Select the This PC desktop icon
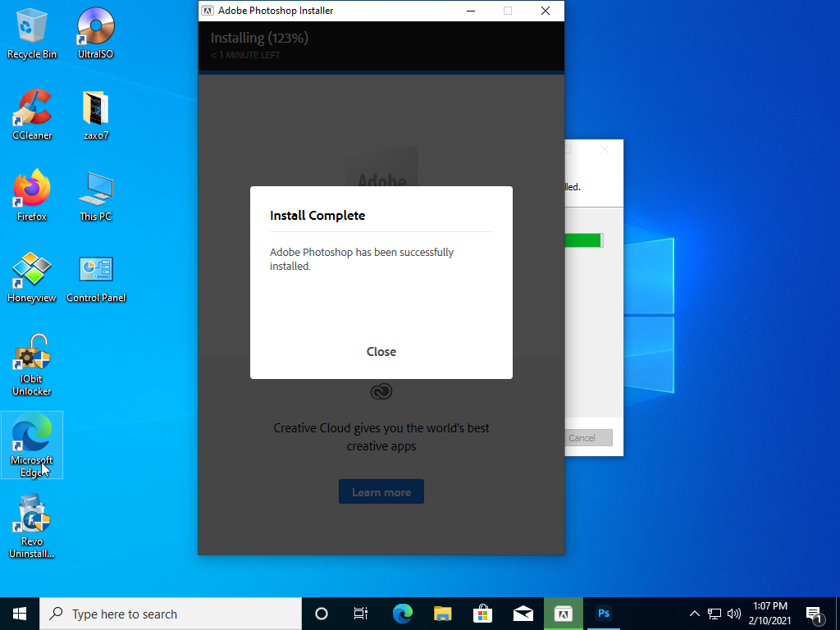Screen dimensions: 840x630 click(95, 197)
